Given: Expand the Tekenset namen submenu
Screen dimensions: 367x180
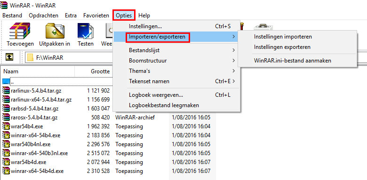Looking at the screenshot, I should click(x=177, y=81).
